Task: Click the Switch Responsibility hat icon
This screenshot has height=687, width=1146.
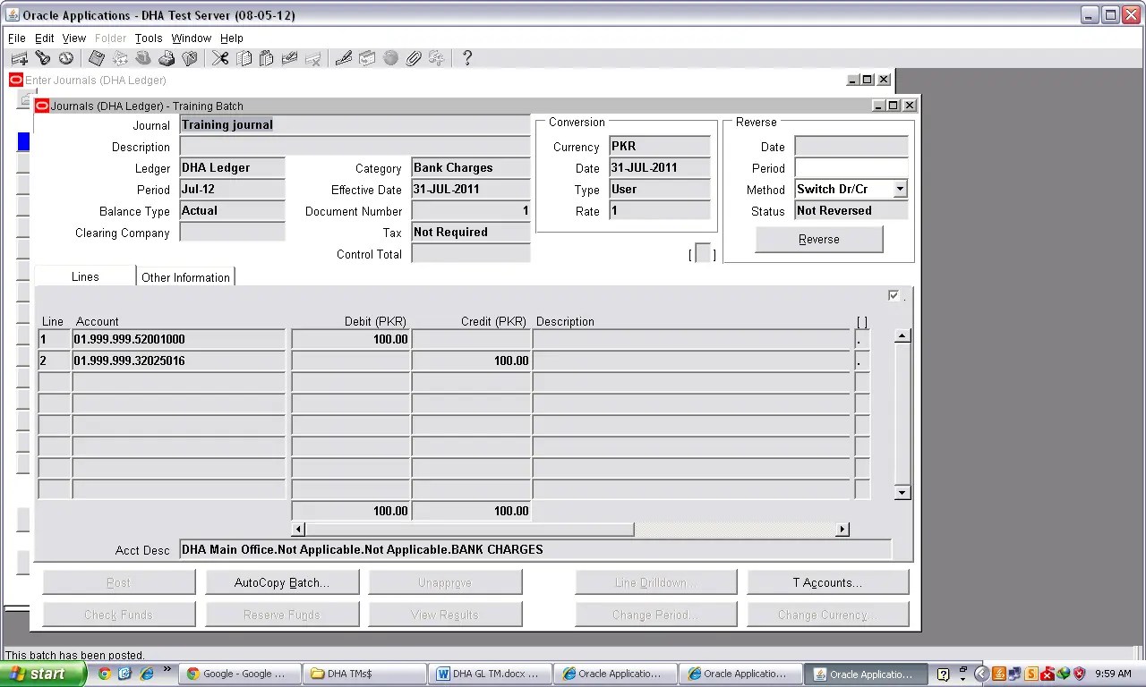Action: pyautogui.click(x=142, y=59)
